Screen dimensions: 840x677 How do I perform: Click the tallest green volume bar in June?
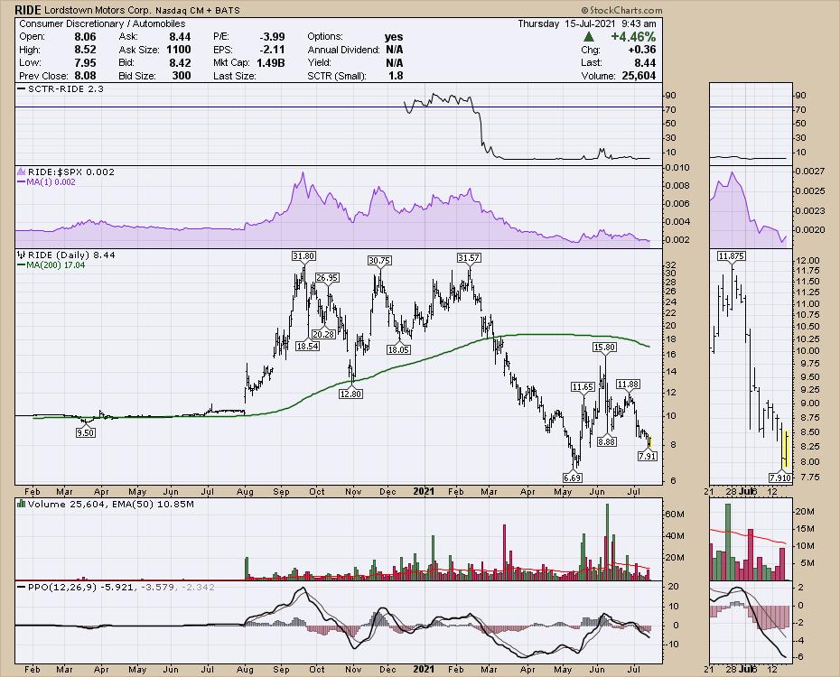[607, 540]
